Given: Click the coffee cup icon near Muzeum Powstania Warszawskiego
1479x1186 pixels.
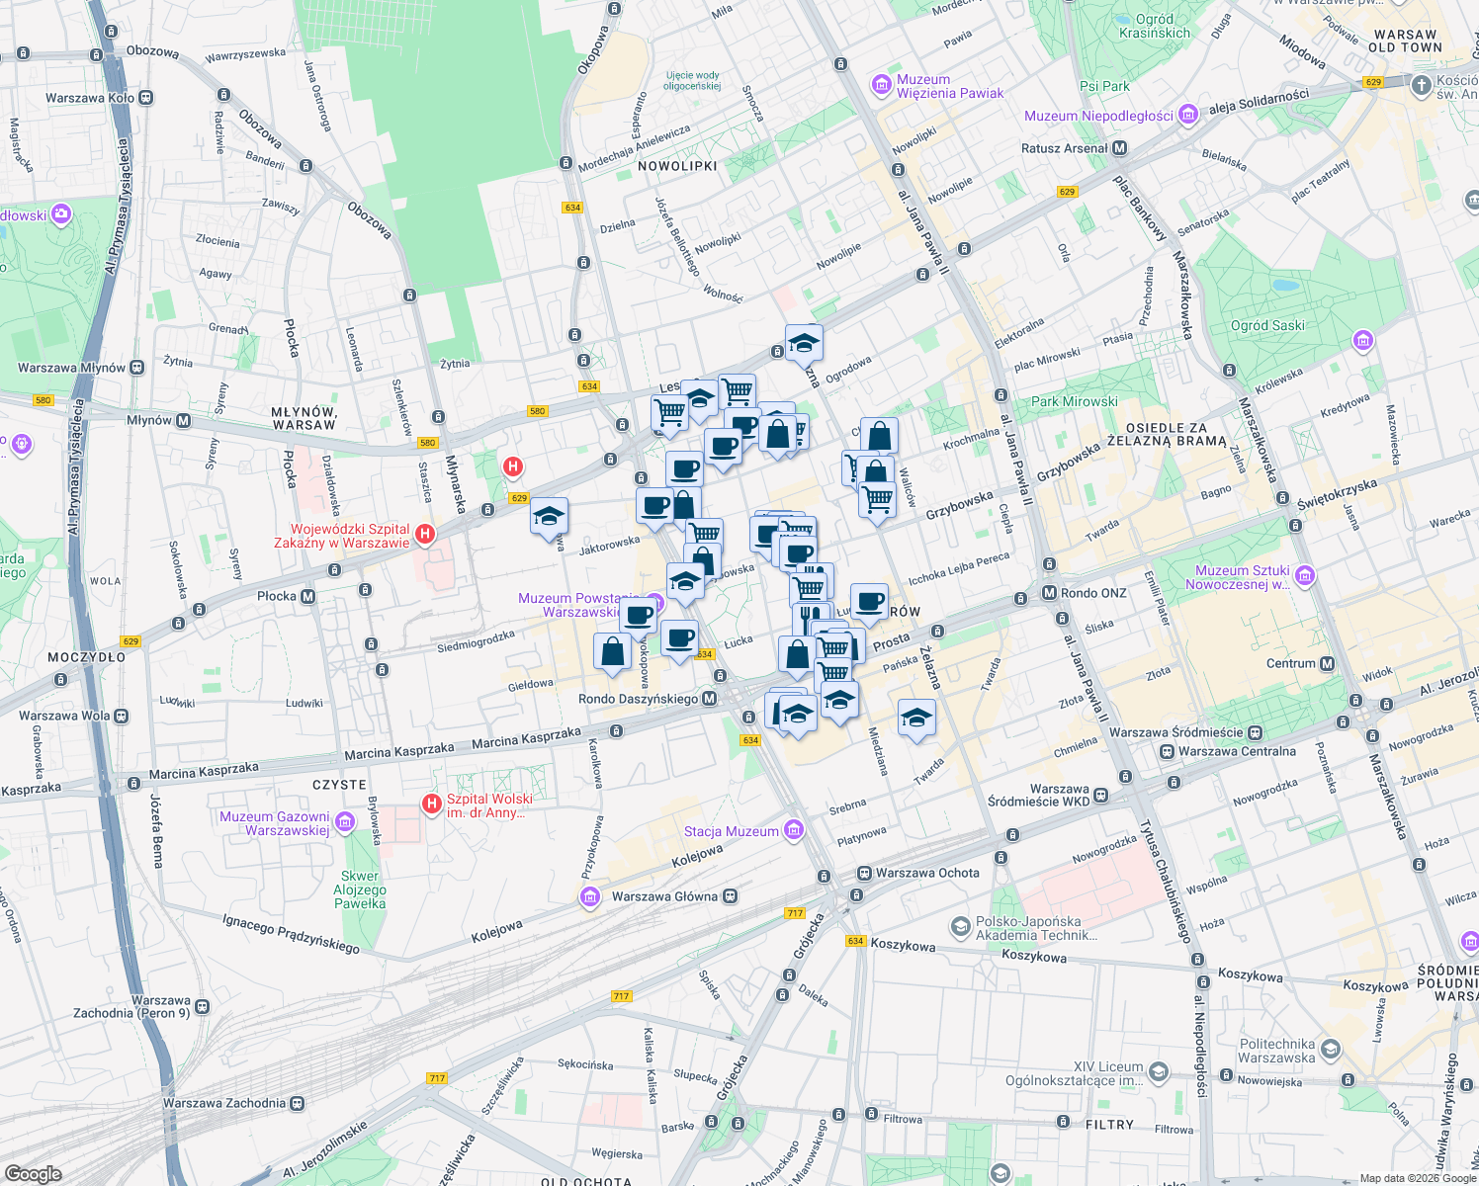Looking at the screenshot, I should click(x=639, y=613).
